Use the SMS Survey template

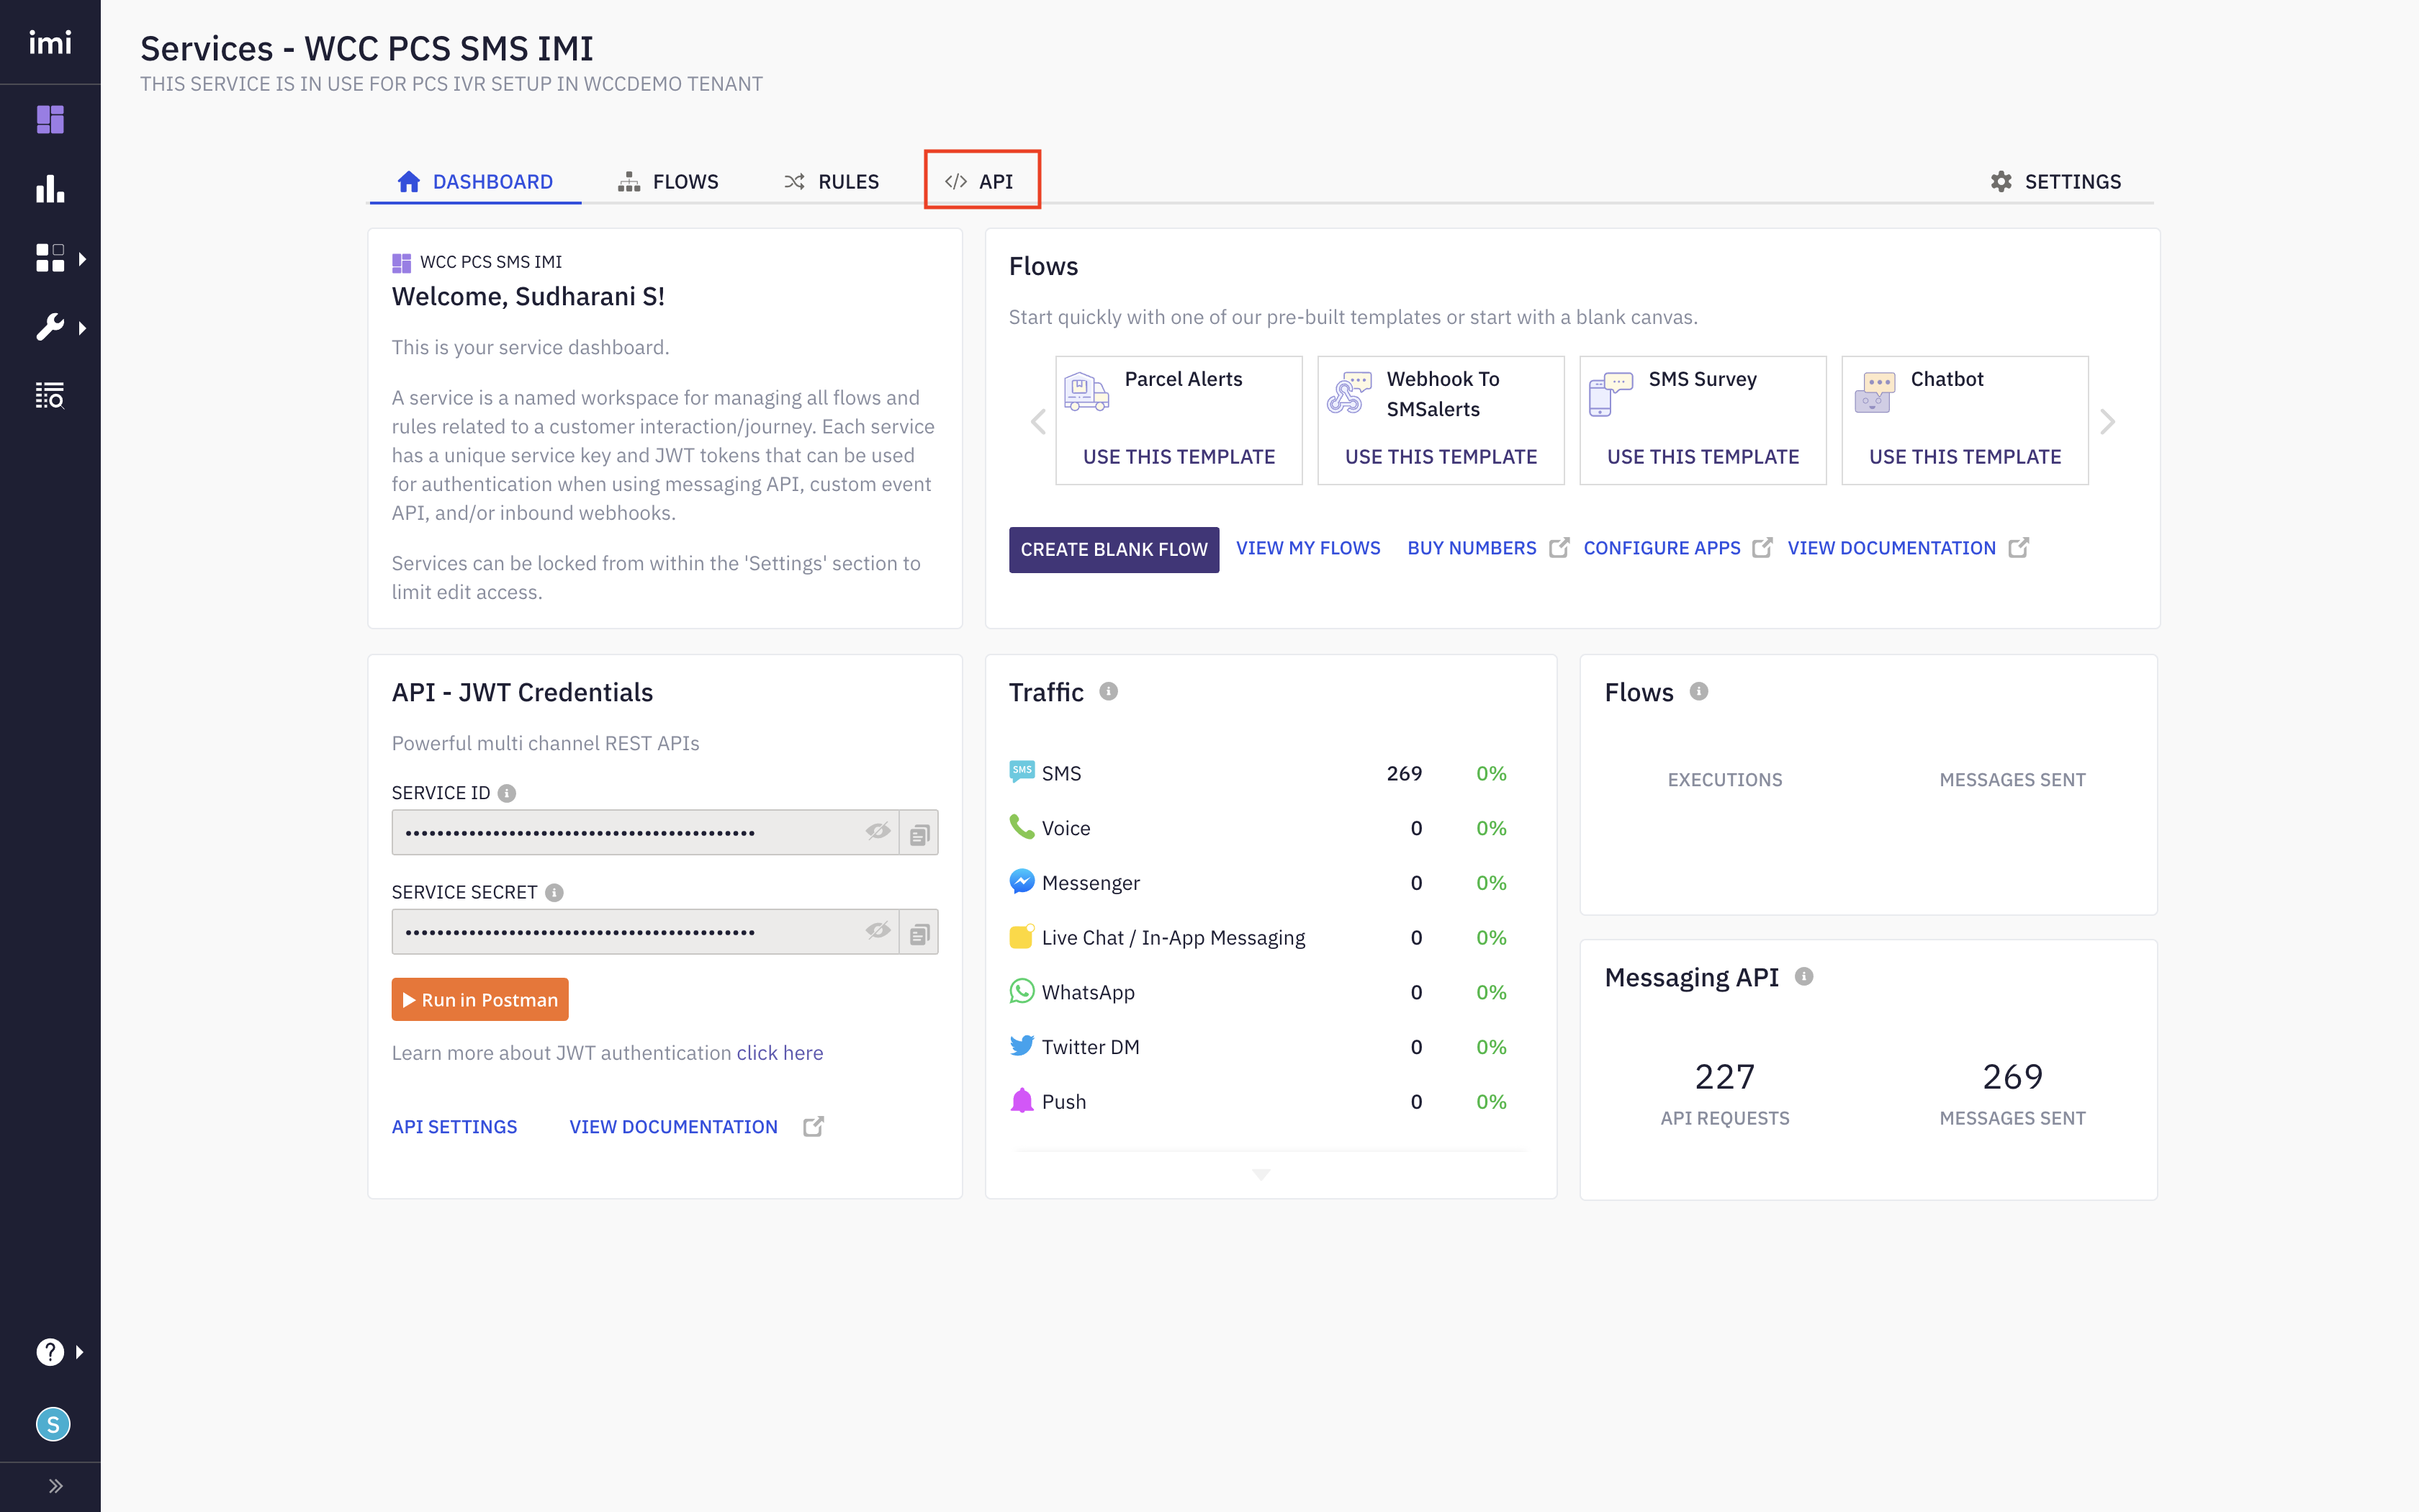coord(1702,457)
